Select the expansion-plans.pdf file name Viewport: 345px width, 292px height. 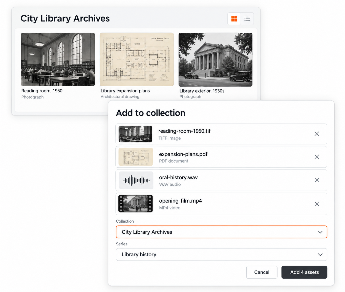click(x=183, y=154)
